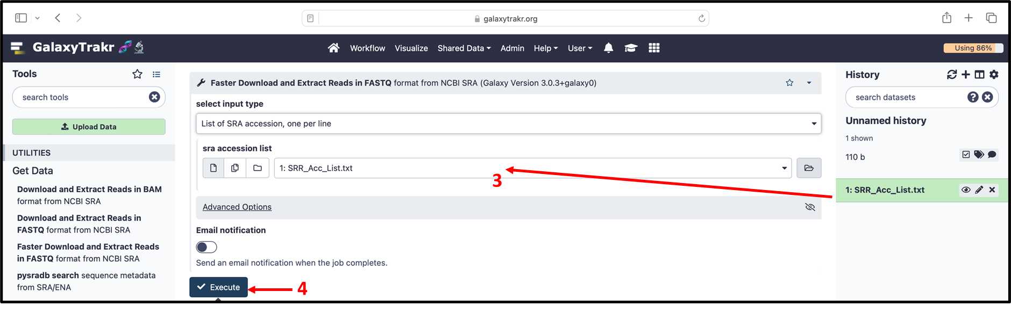This screenshot has width=1011, height=313.
Task: Open the Tools panel view list icon
Action: point(156,74)
